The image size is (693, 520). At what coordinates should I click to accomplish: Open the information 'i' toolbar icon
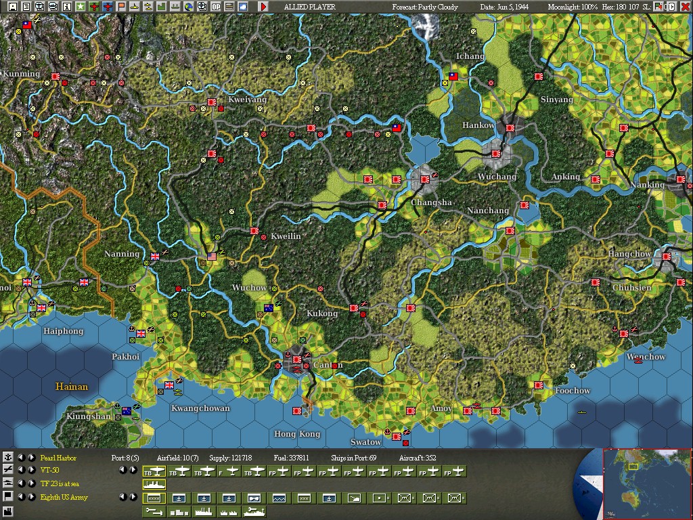pos(67,6)
